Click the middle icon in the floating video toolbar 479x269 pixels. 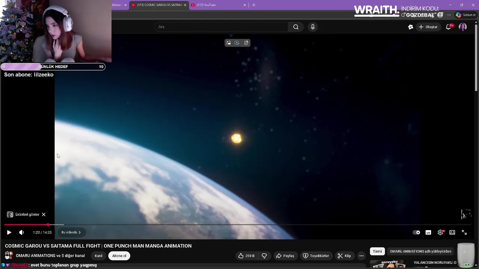[237, 43]
